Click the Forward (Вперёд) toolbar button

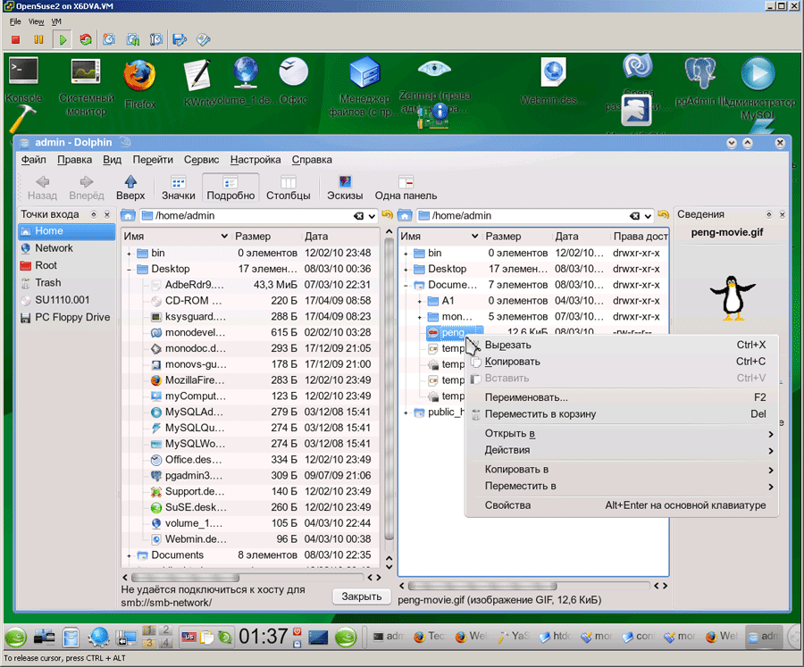pyautogui.click(x=86, y=188)
